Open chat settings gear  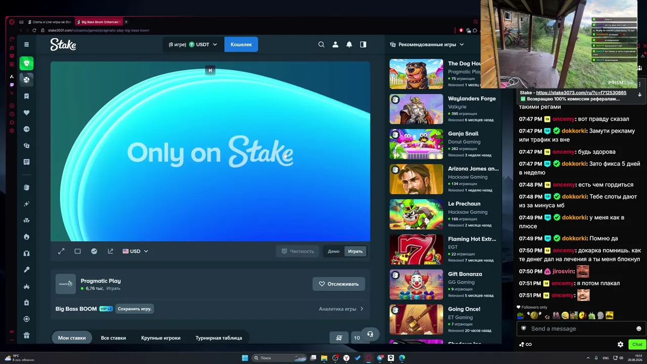[621, 344]
